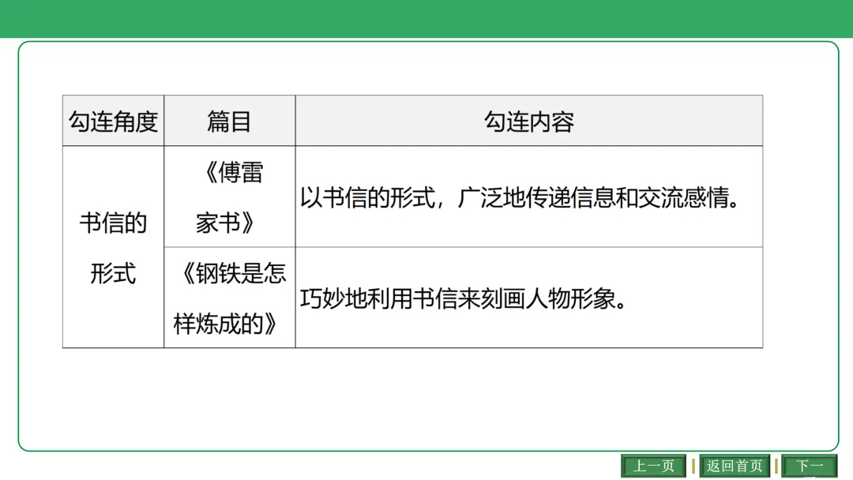Click the 《傅雷家书》 cell
The image size is (853, 480).
click(230, 197)
